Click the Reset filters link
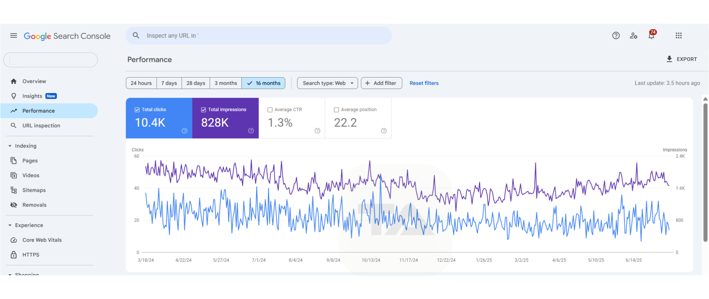This screenshot has height=299, width=709. [424, 83]
